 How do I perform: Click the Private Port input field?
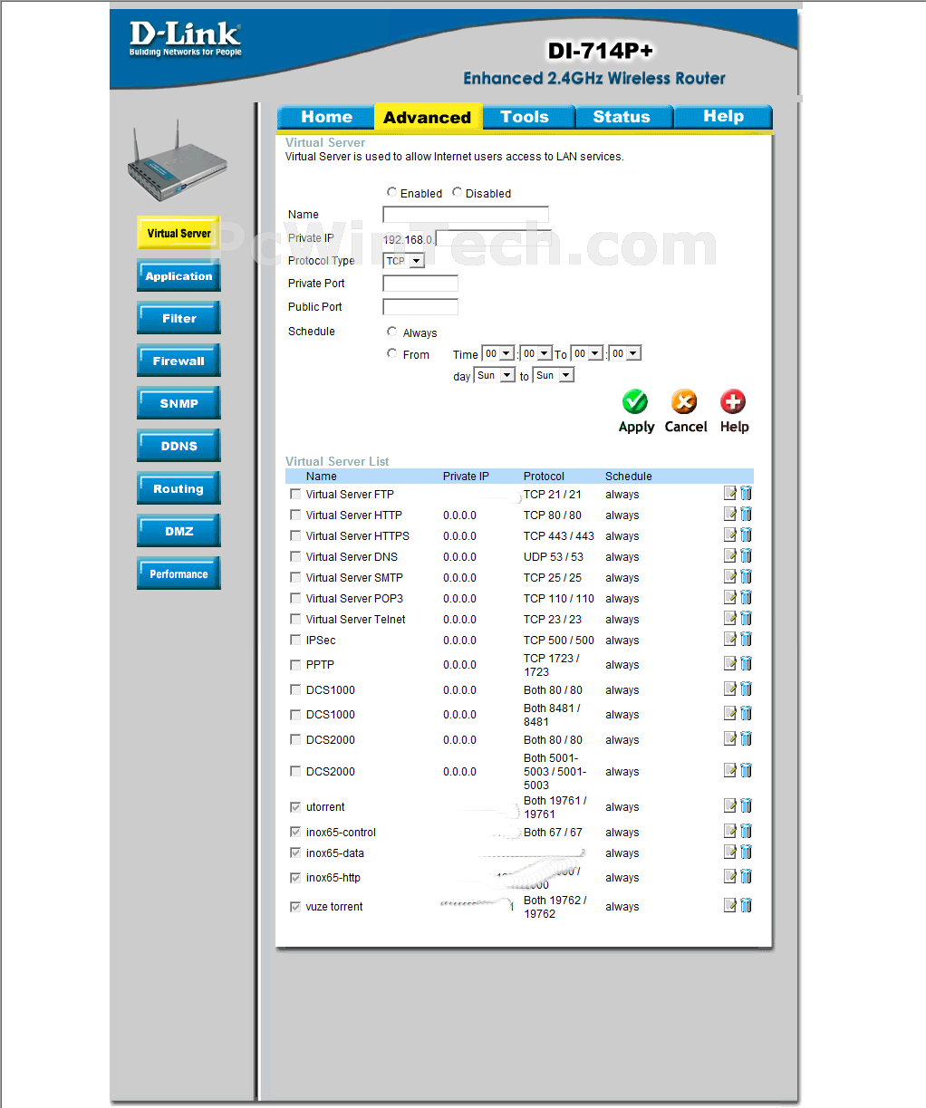420,284
